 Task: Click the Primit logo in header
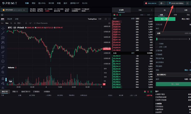click(x=10, y=3)
